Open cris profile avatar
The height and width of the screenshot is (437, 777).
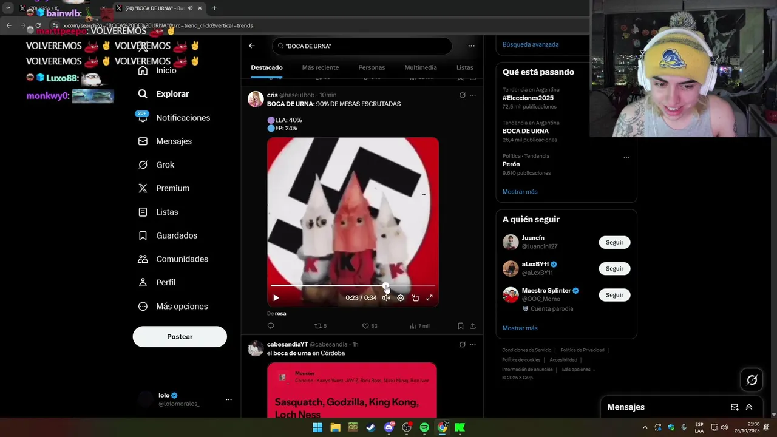(256, 99)
